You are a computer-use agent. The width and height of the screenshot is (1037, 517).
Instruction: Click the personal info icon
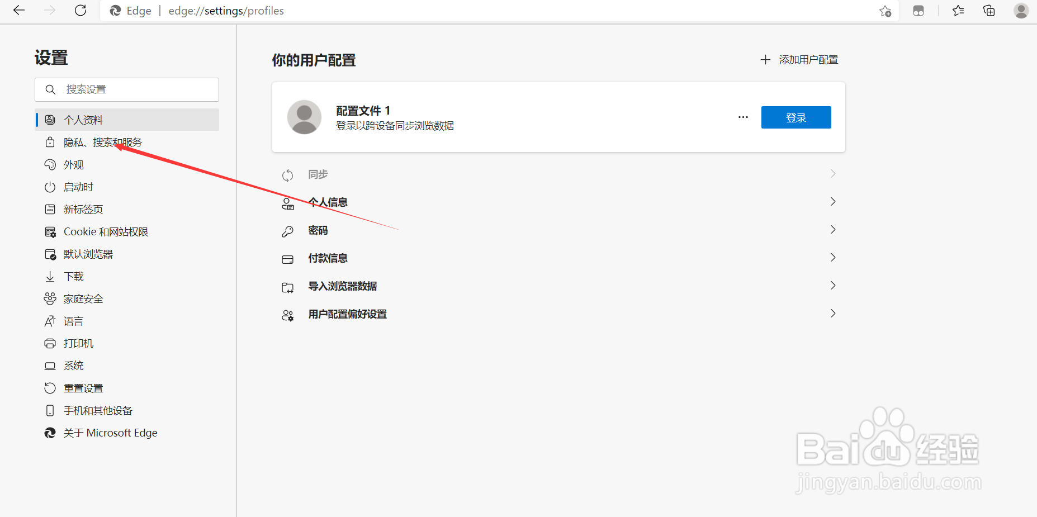[x=288, y=203]
